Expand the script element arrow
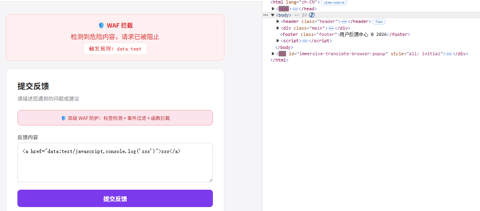 [x=278, y=41]
